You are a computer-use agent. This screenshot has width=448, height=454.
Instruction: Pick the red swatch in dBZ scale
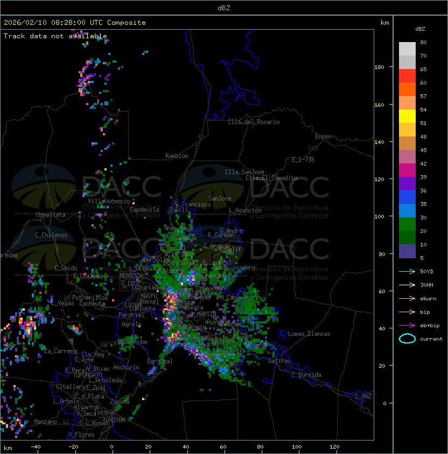[407, 76]
